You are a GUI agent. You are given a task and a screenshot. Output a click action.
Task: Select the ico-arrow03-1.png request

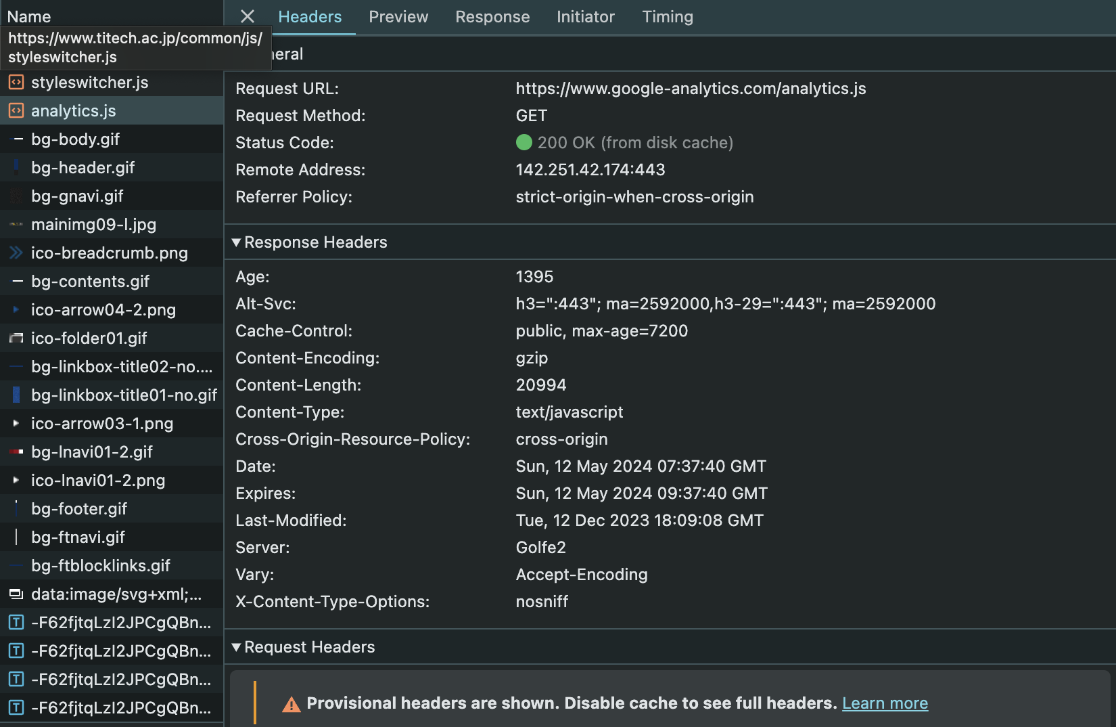tap(112, 424)
